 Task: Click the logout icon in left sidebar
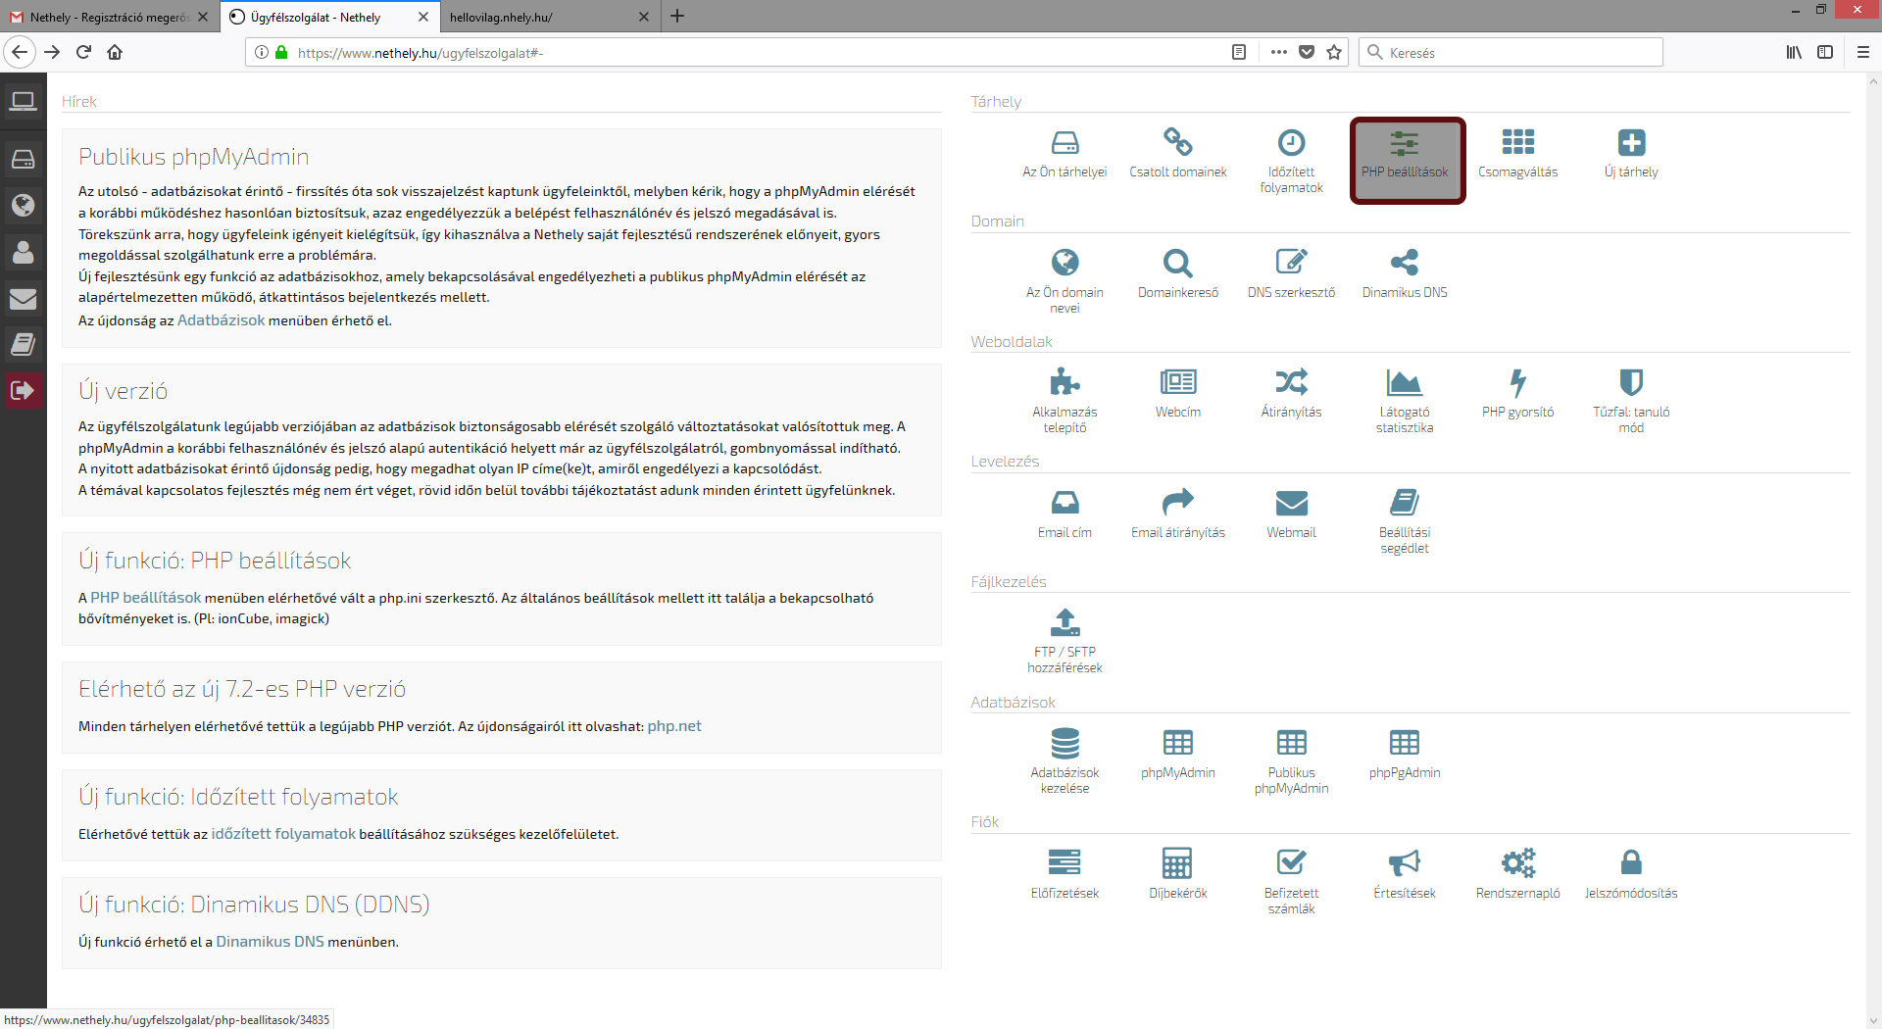(23, 390)
